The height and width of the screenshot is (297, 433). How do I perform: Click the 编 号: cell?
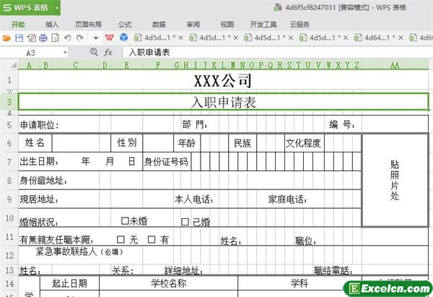[x=343, y=124]
